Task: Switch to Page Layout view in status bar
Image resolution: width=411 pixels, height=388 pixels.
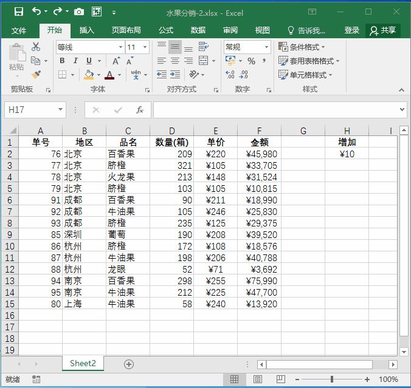Action: tap(257, 379)
